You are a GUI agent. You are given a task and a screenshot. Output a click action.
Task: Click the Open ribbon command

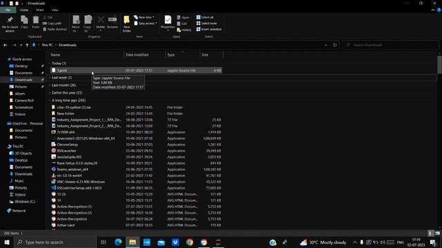[x=183, y=17]
